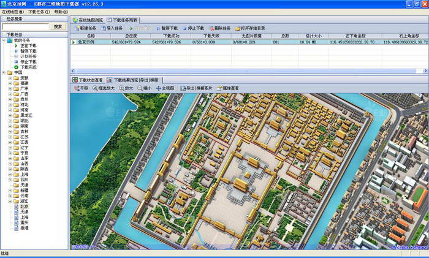Open the 帮助 (help) menu

coord(61,12)
